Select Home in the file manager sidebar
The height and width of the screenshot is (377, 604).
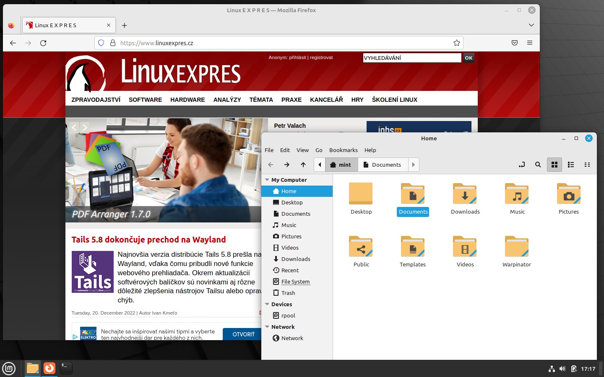coord(297,191)
